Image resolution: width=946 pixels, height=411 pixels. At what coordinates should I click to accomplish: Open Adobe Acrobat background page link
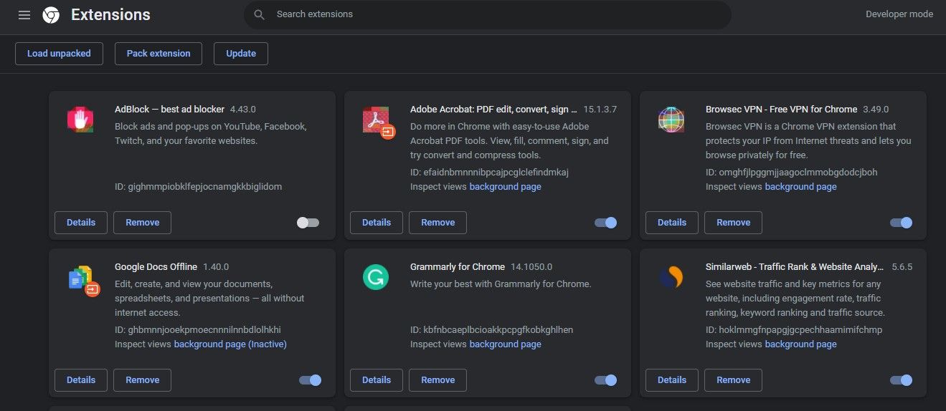point(506,187)
